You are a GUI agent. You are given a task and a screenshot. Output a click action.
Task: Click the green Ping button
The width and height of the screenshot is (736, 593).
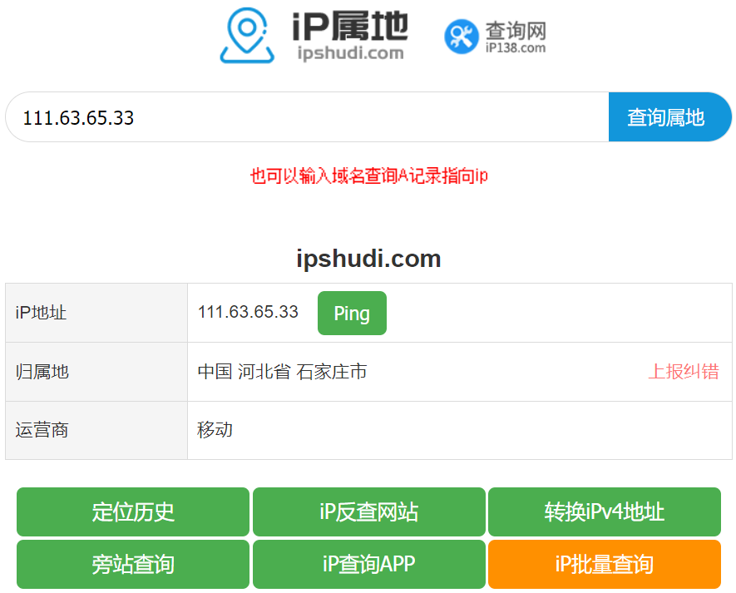(352, 314)
